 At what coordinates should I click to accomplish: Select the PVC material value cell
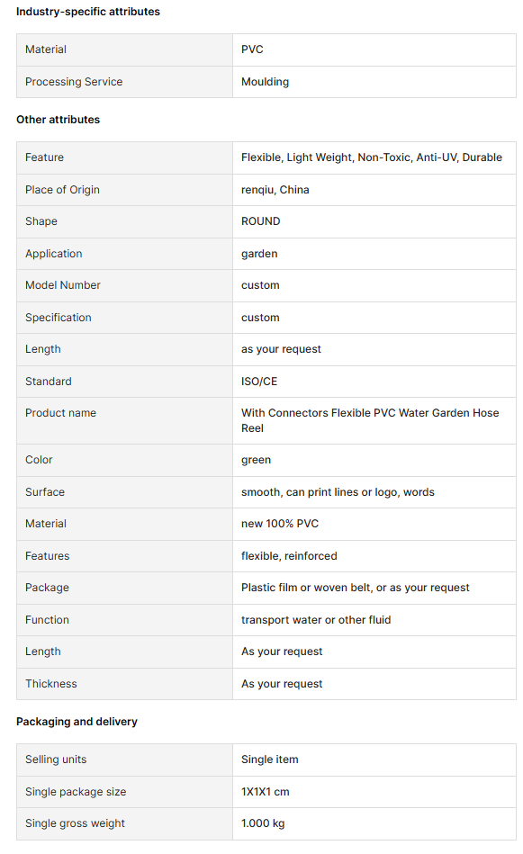click(x=374, y=49)
